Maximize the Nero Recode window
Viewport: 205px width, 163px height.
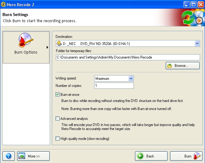point(194,4)
